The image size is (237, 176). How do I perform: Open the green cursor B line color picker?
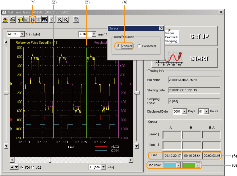(x=198, y=165)
